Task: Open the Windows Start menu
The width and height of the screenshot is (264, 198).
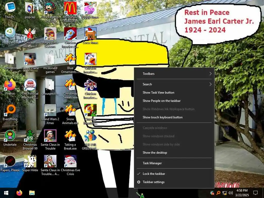Action: point(6,193)
